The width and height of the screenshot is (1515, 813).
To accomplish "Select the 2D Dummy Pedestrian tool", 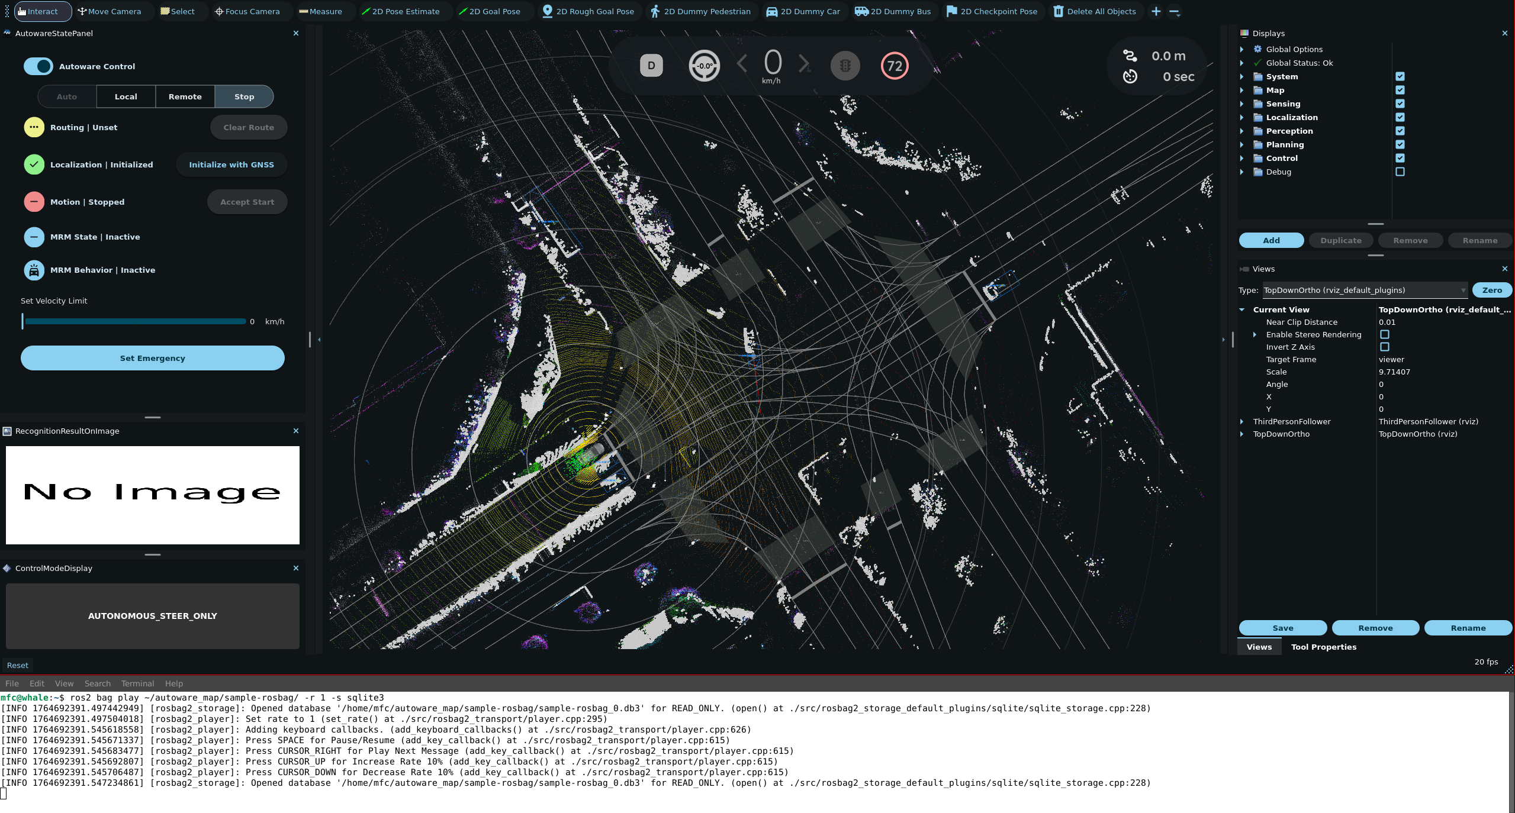I will pyautogui.click(x=700, y=11).
